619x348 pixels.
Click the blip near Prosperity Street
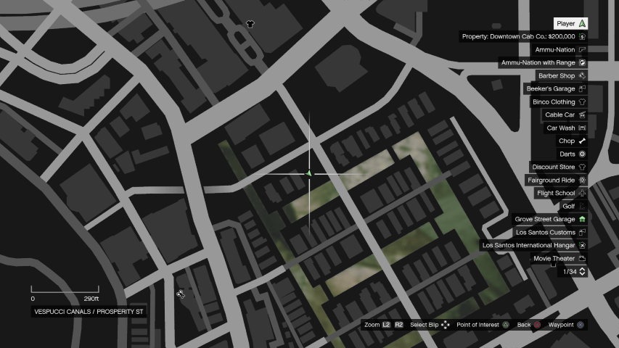click(180, 294)
